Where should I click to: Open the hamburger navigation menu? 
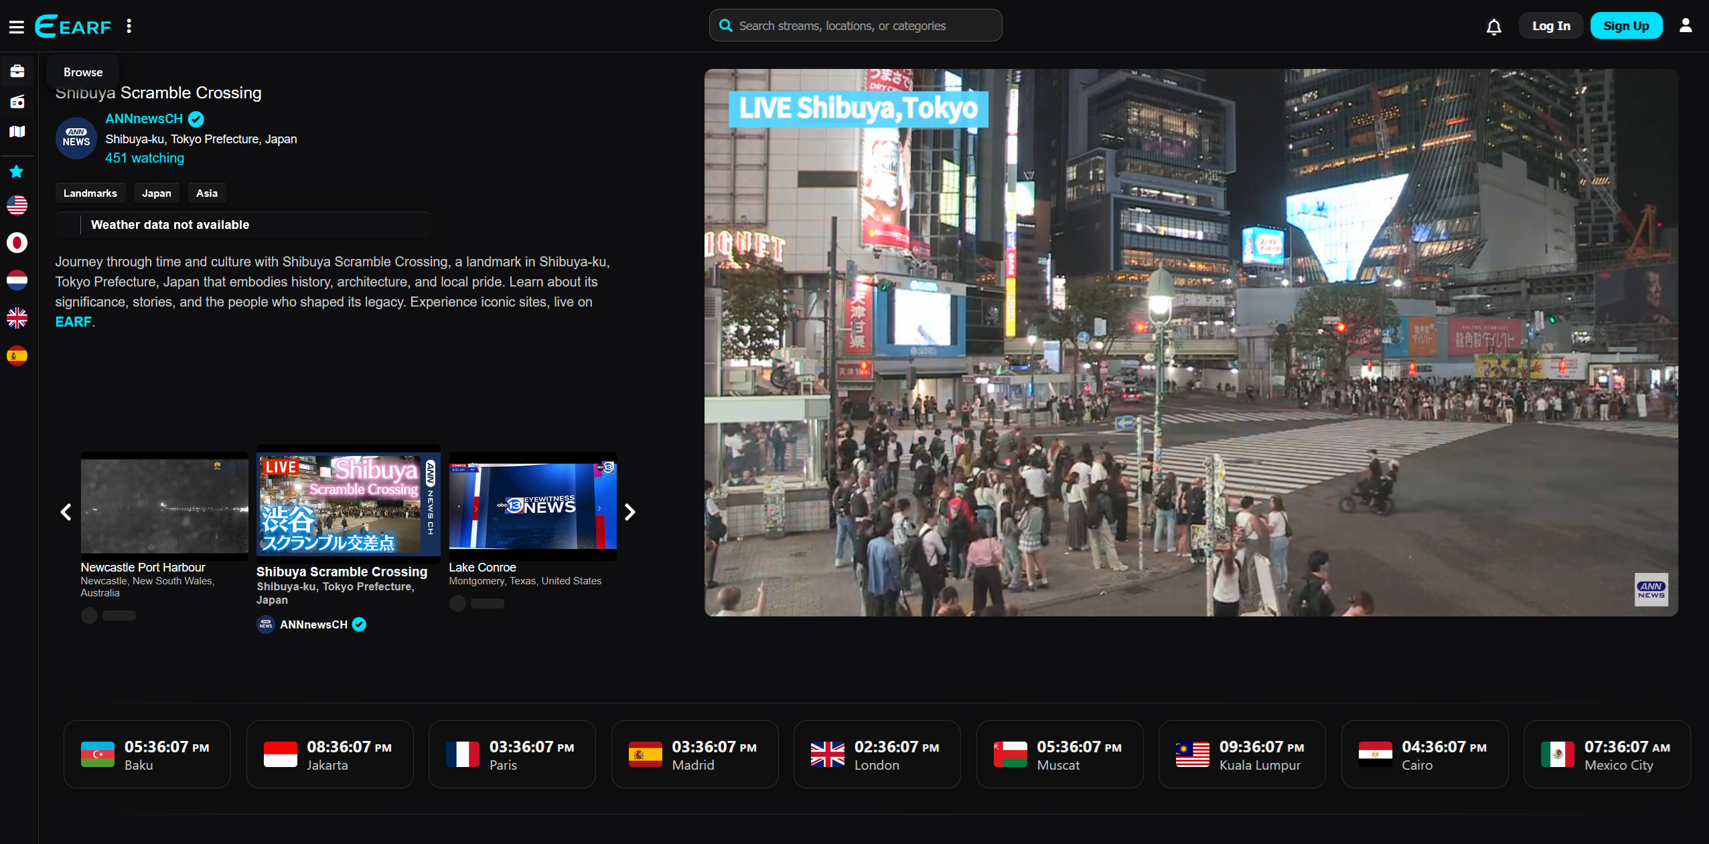[16, 27]
